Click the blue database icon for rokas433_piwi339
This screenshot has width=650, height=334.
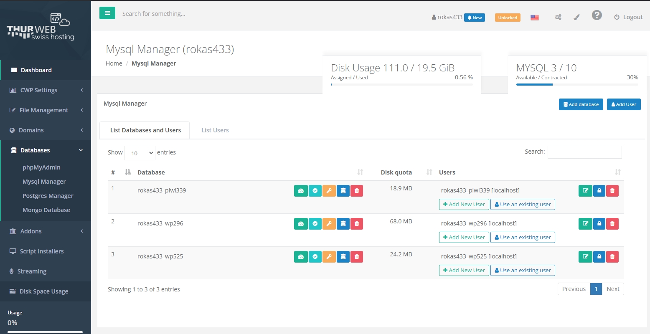(343, 191)
